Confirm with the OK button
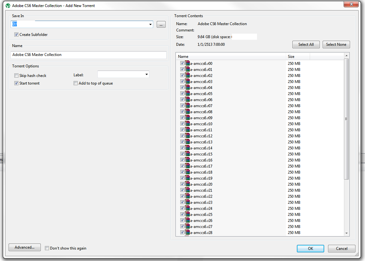The image size is (365, 261). 311,249
